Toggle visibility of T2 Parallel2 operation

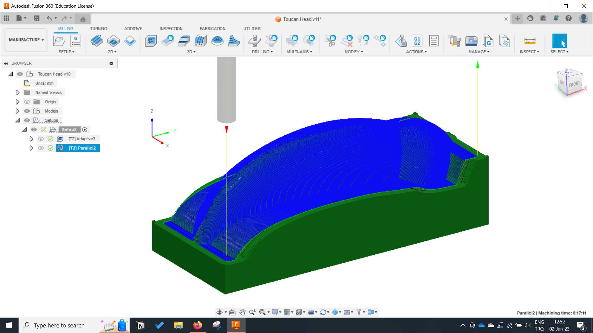pyautogui.click(x=40, y=148)
